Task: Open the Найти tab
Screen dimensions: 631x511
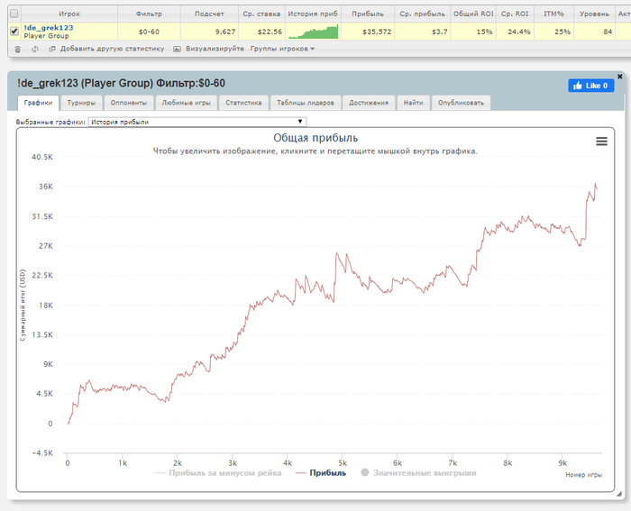Action: click(x=413, y=103)
